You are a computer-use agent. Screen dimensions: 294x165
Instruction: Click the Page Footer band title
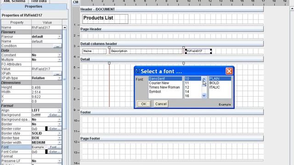click(90, 138)
